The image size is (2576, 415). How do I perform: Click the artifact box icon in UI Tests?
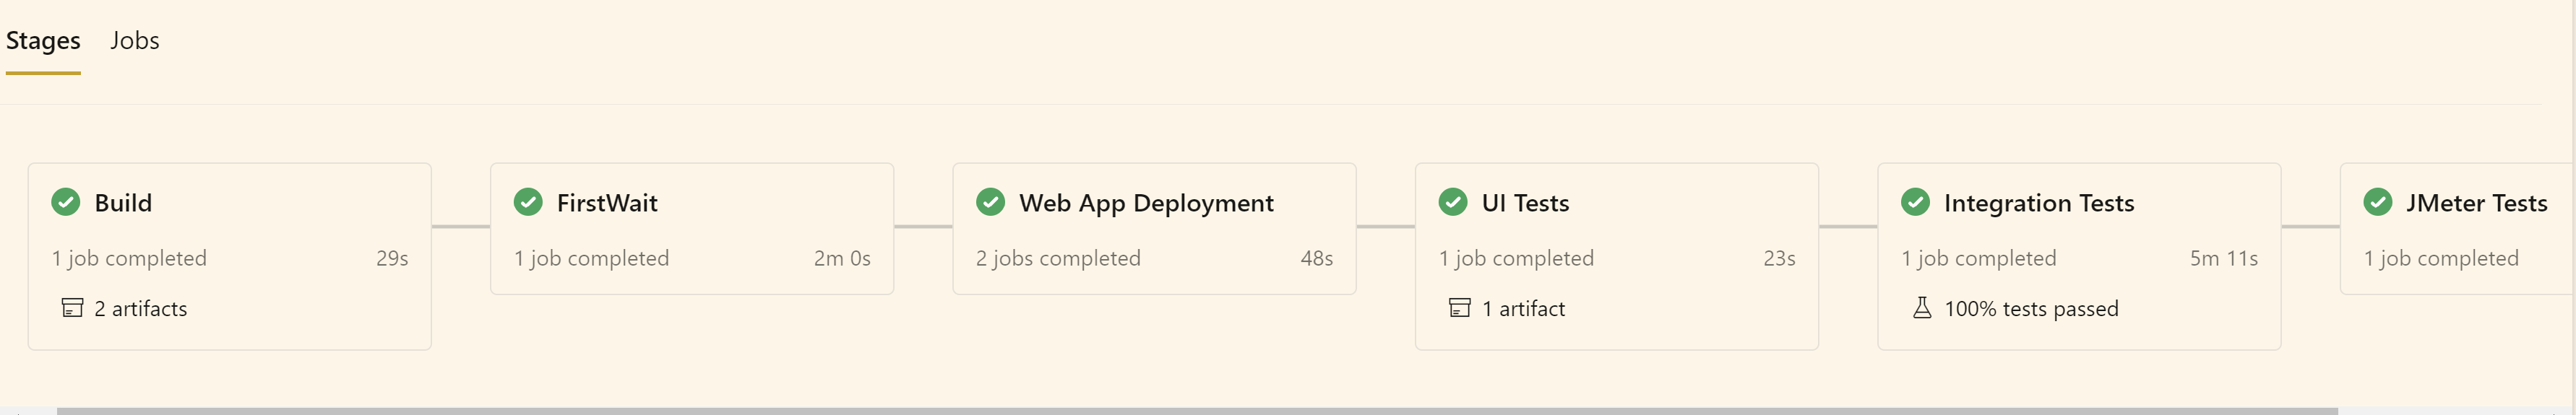tap(1460, 308)
